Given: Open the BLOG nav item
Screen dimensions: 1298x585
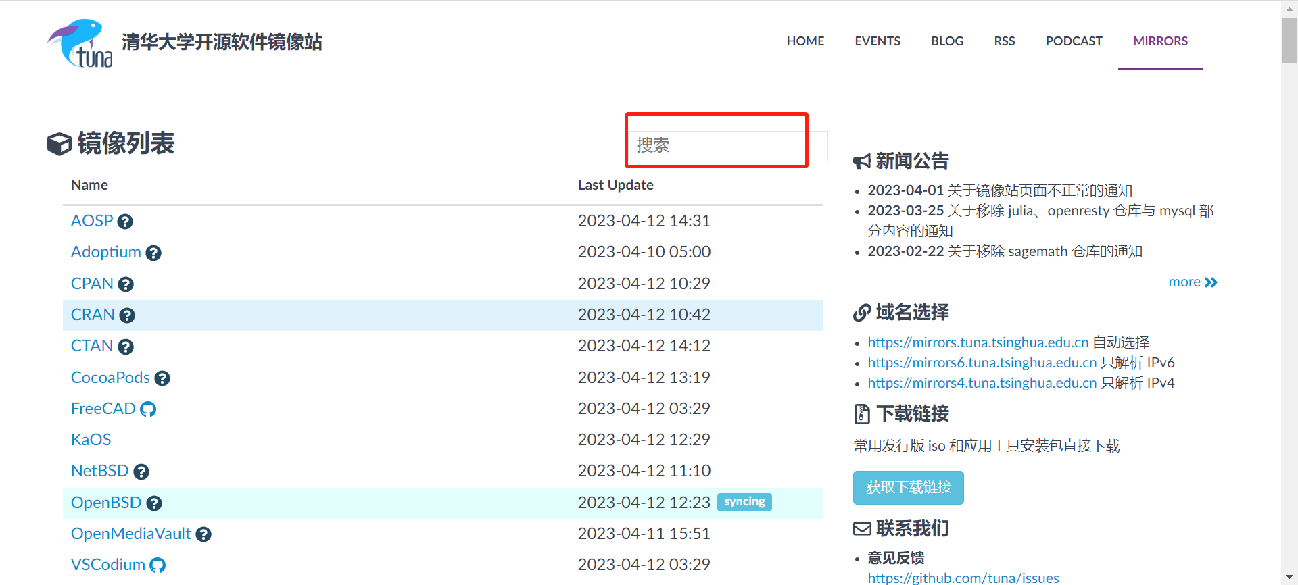Looking at the screenshot, I should (947, 41).
